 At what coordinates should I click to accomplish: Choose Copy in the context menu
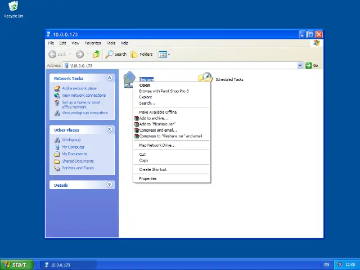(172, 160)
